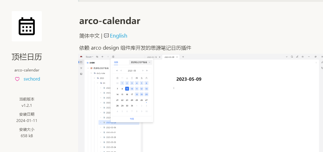This screenshot has height=152, width=323.
Task: Open the 思源笔记用户指南 notebook dropdown
Action: coord(141,62)
